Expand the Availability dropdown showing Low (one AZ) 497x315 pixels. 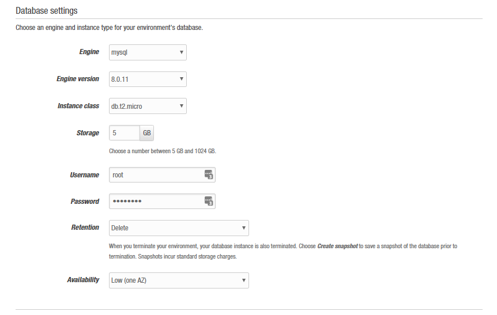179,280
